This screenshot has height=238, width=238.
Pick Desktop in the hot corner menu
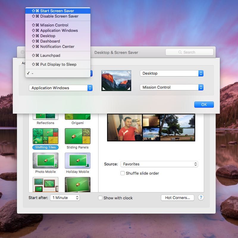pyautogui.click(x=58, y=36)
